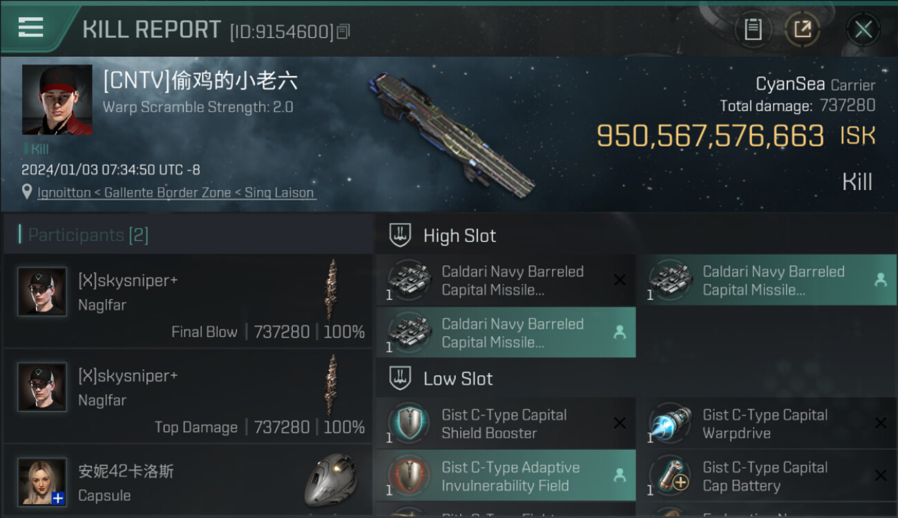
Task: Click the 安妮42卡洛斯 Capsule entry
Action: click(188, 481)
